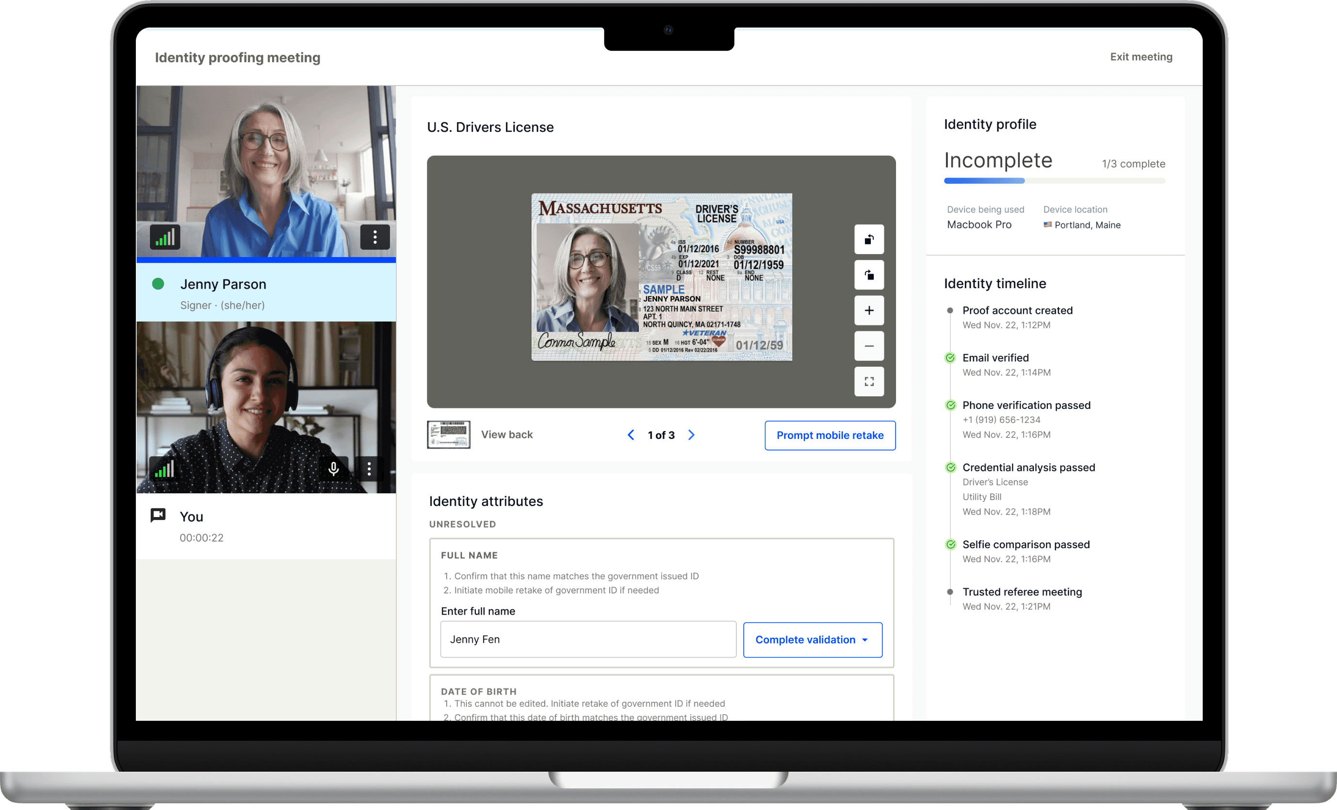Zoom in on the driver's license

pyautogui.click(x=869, y=310)
